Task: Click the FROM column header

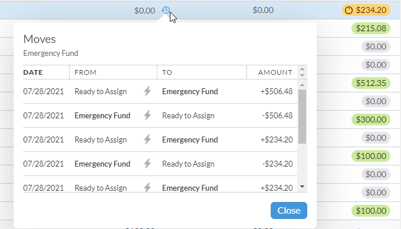Action: point(86,72)
